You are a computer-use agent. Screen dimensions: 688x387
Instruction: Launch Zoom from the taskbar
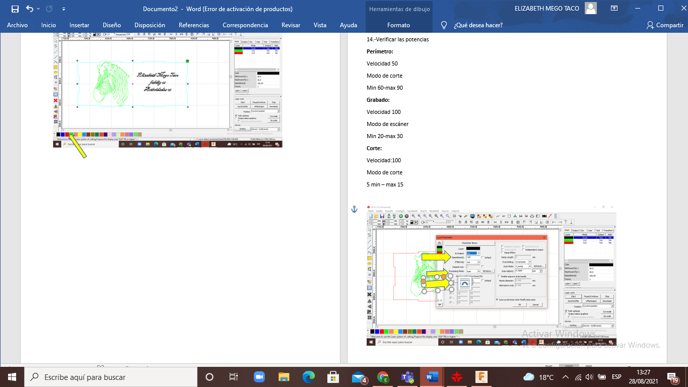pyautogui.click(x=259, y=377)
